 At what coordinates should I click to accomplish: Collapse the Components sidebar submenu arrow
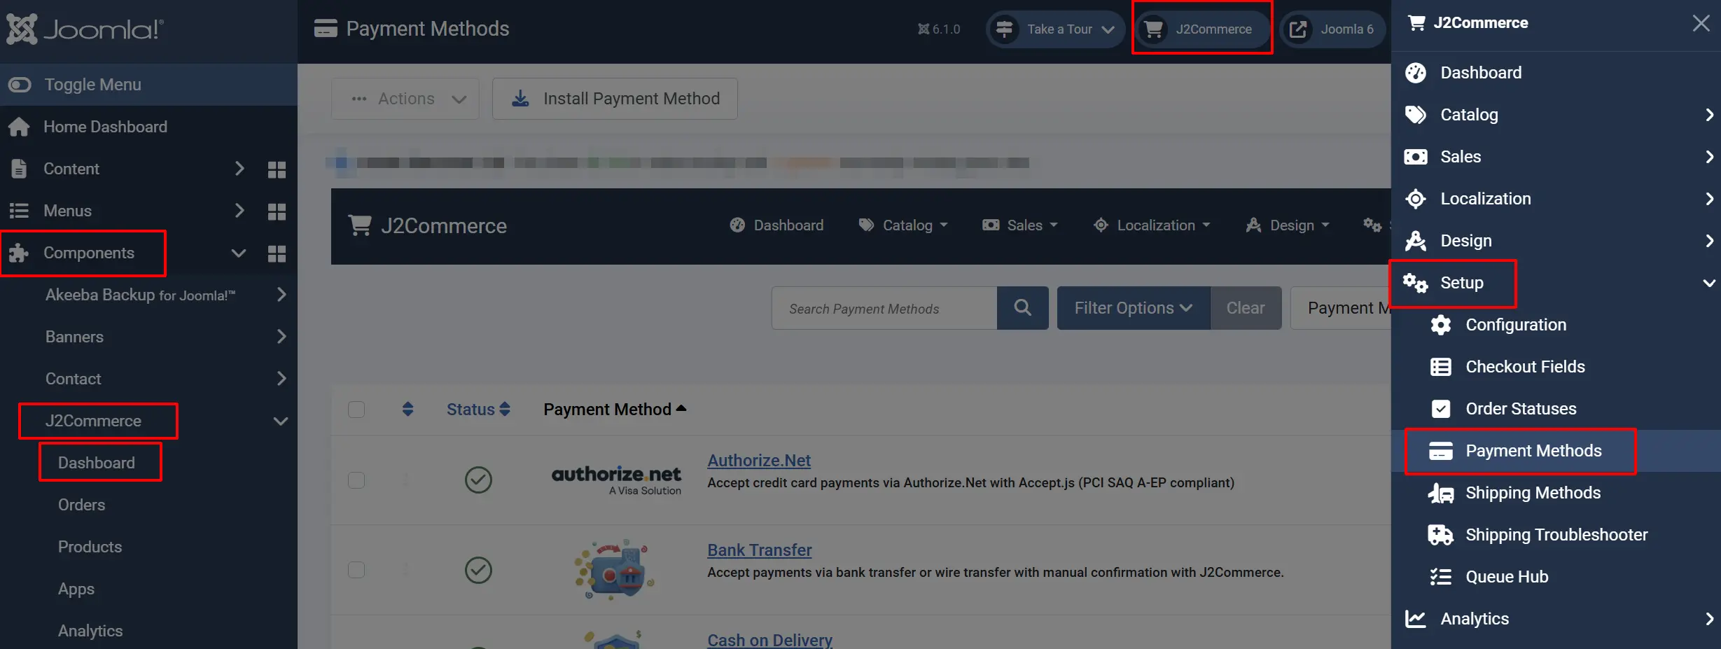point(239,253)
